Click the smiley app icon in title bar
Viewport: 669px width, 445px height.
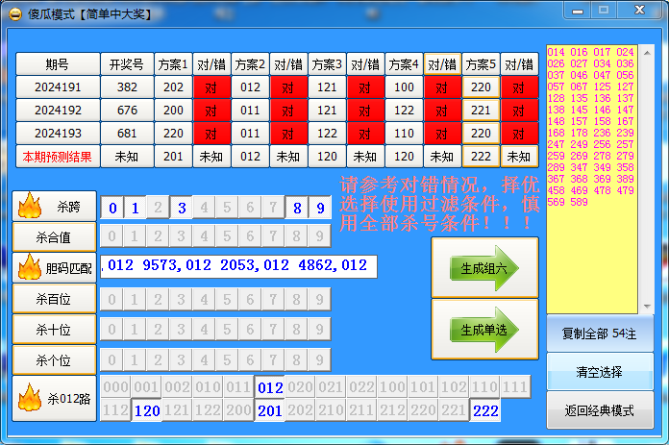tap(15, 14)
